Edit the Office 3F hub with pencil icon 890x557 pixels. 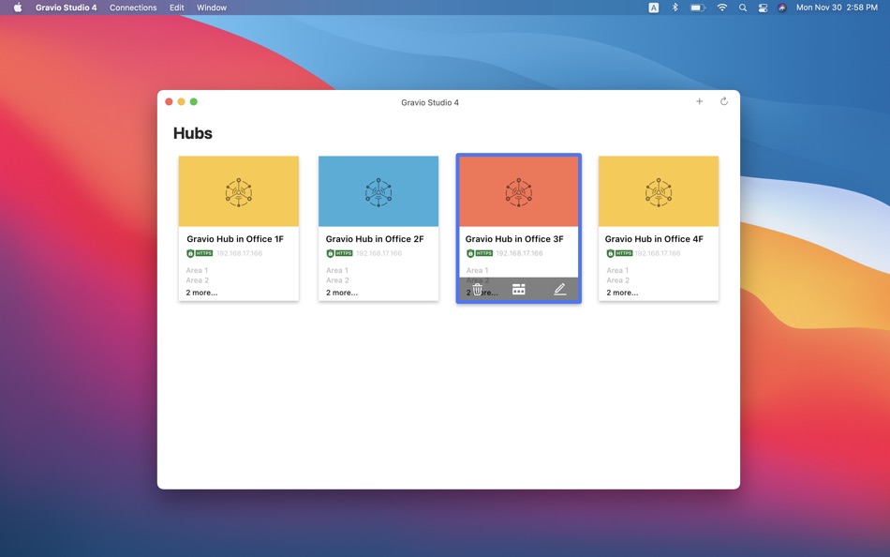(x=559, y=290)
